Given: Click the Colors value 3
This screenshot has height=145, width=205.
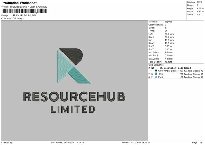Looking at the screenshot, I should tap(197, 5).
